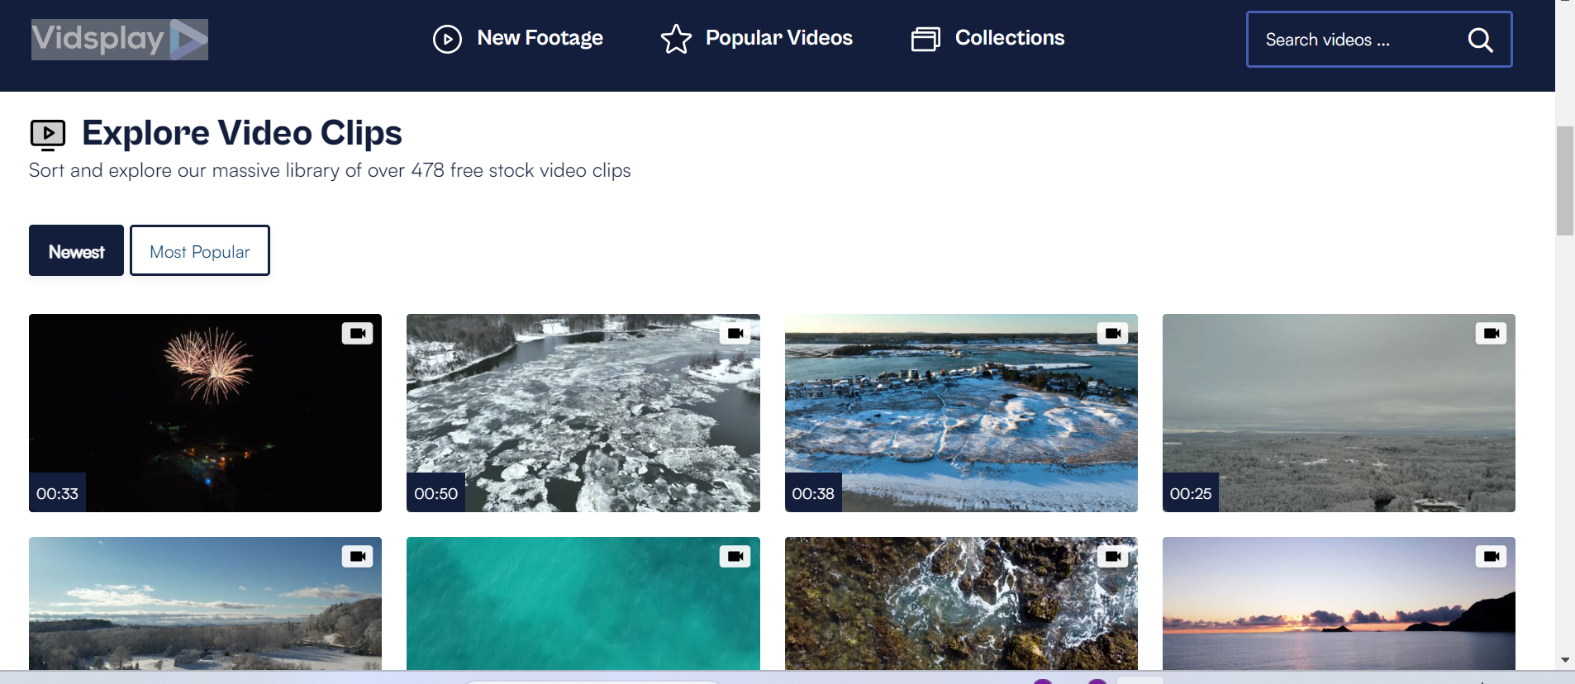Select the Most Popular sort button
This screenshot has height=684, width=1575.
click(200, 250)
